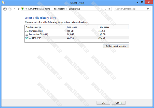Click the File History icon in the address bar
This screenshot has height=108, width=154.
point(23,9)
